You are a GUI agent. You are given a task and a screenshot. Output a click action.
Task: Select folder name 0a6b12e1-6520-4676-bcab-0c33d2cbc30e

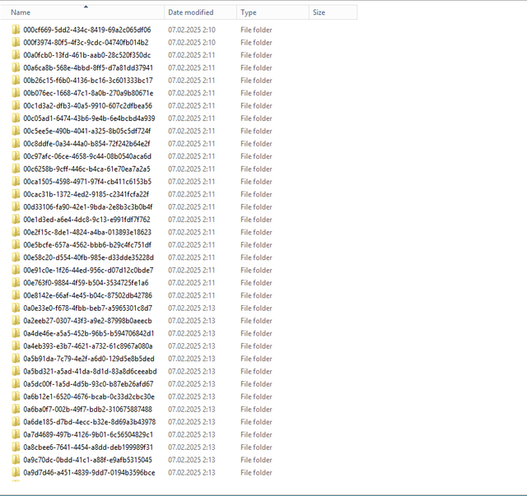89,396
